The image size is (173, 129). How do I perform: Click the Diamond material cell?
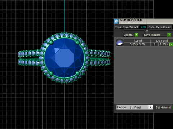click(x=162, y=41)
